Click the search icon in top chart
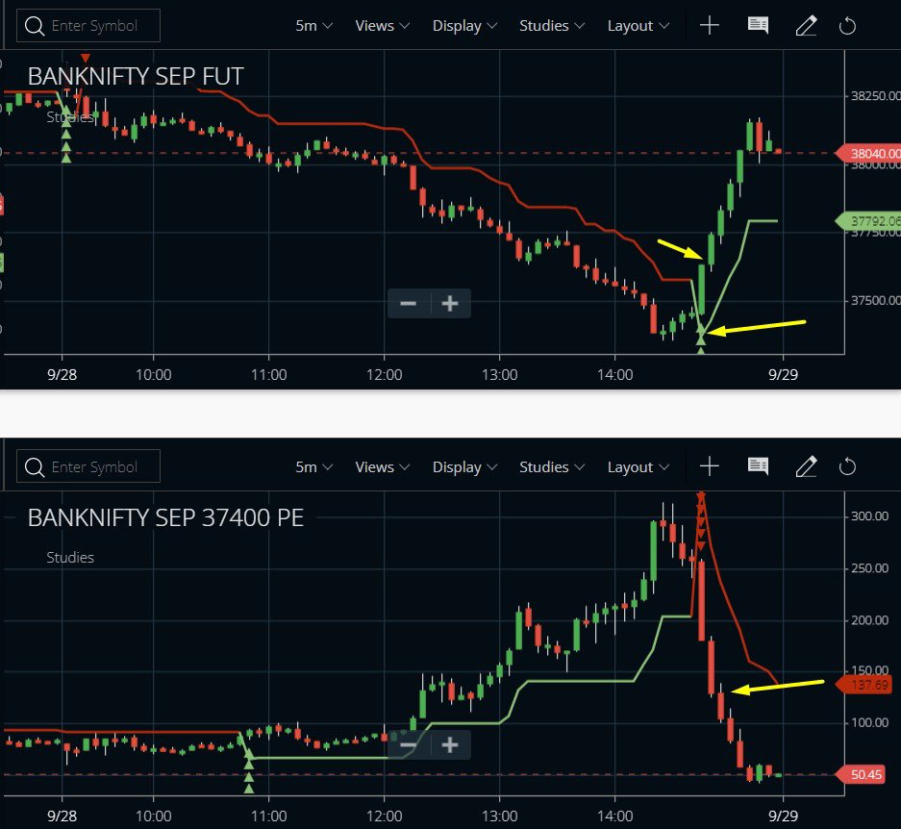 click(35, 26)
